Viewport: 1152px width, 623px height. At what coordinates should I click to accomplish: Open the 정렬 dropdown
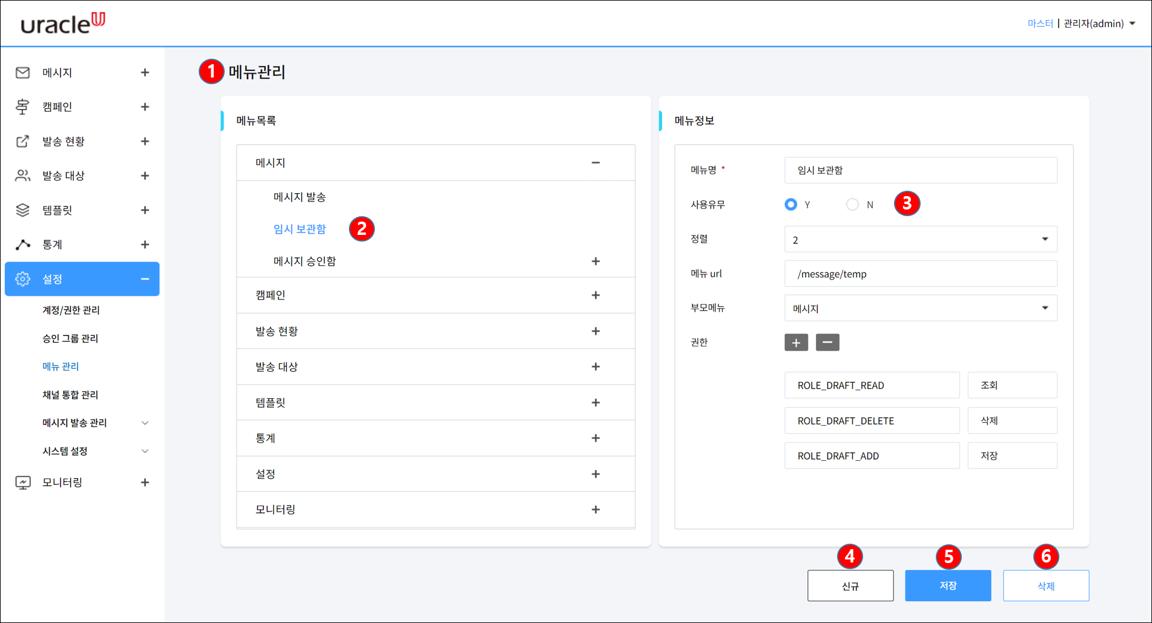pyautogui.click(x=921, y=239)
